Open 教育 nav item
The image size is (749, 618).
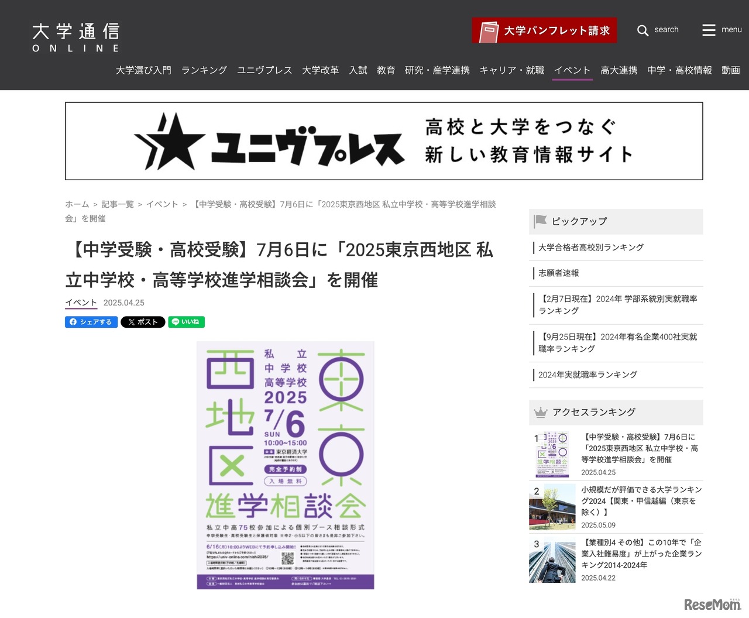tap(386, 70)
